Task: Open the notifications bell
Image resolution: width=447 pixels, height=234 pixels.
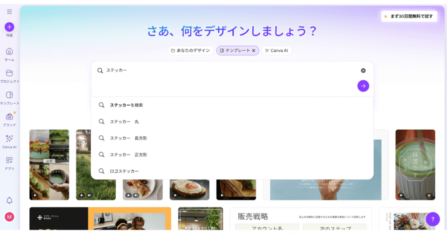Action: pyautogui.click(x=10, y=200)
